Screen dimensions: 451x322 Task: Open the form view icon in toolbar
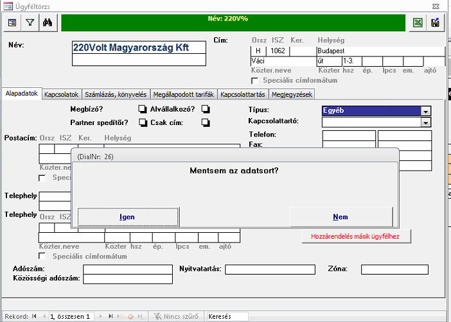click(12, 22)
